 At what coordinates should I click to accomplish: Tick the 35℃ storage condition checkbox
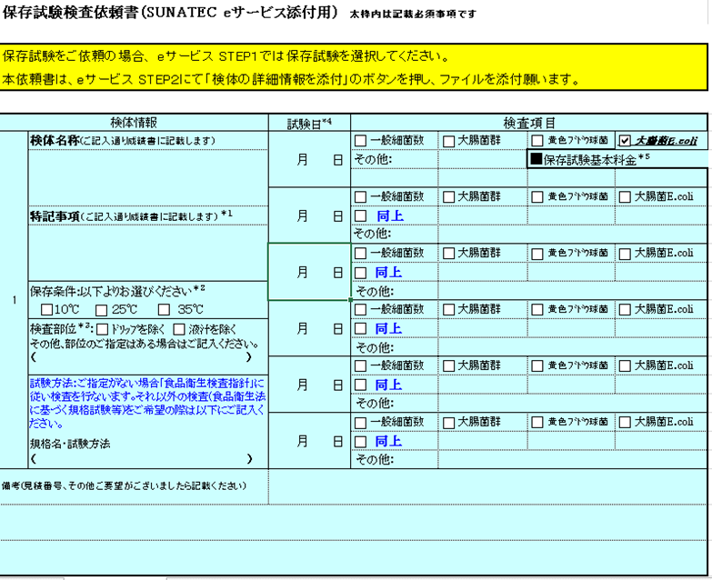pos(161,309)
